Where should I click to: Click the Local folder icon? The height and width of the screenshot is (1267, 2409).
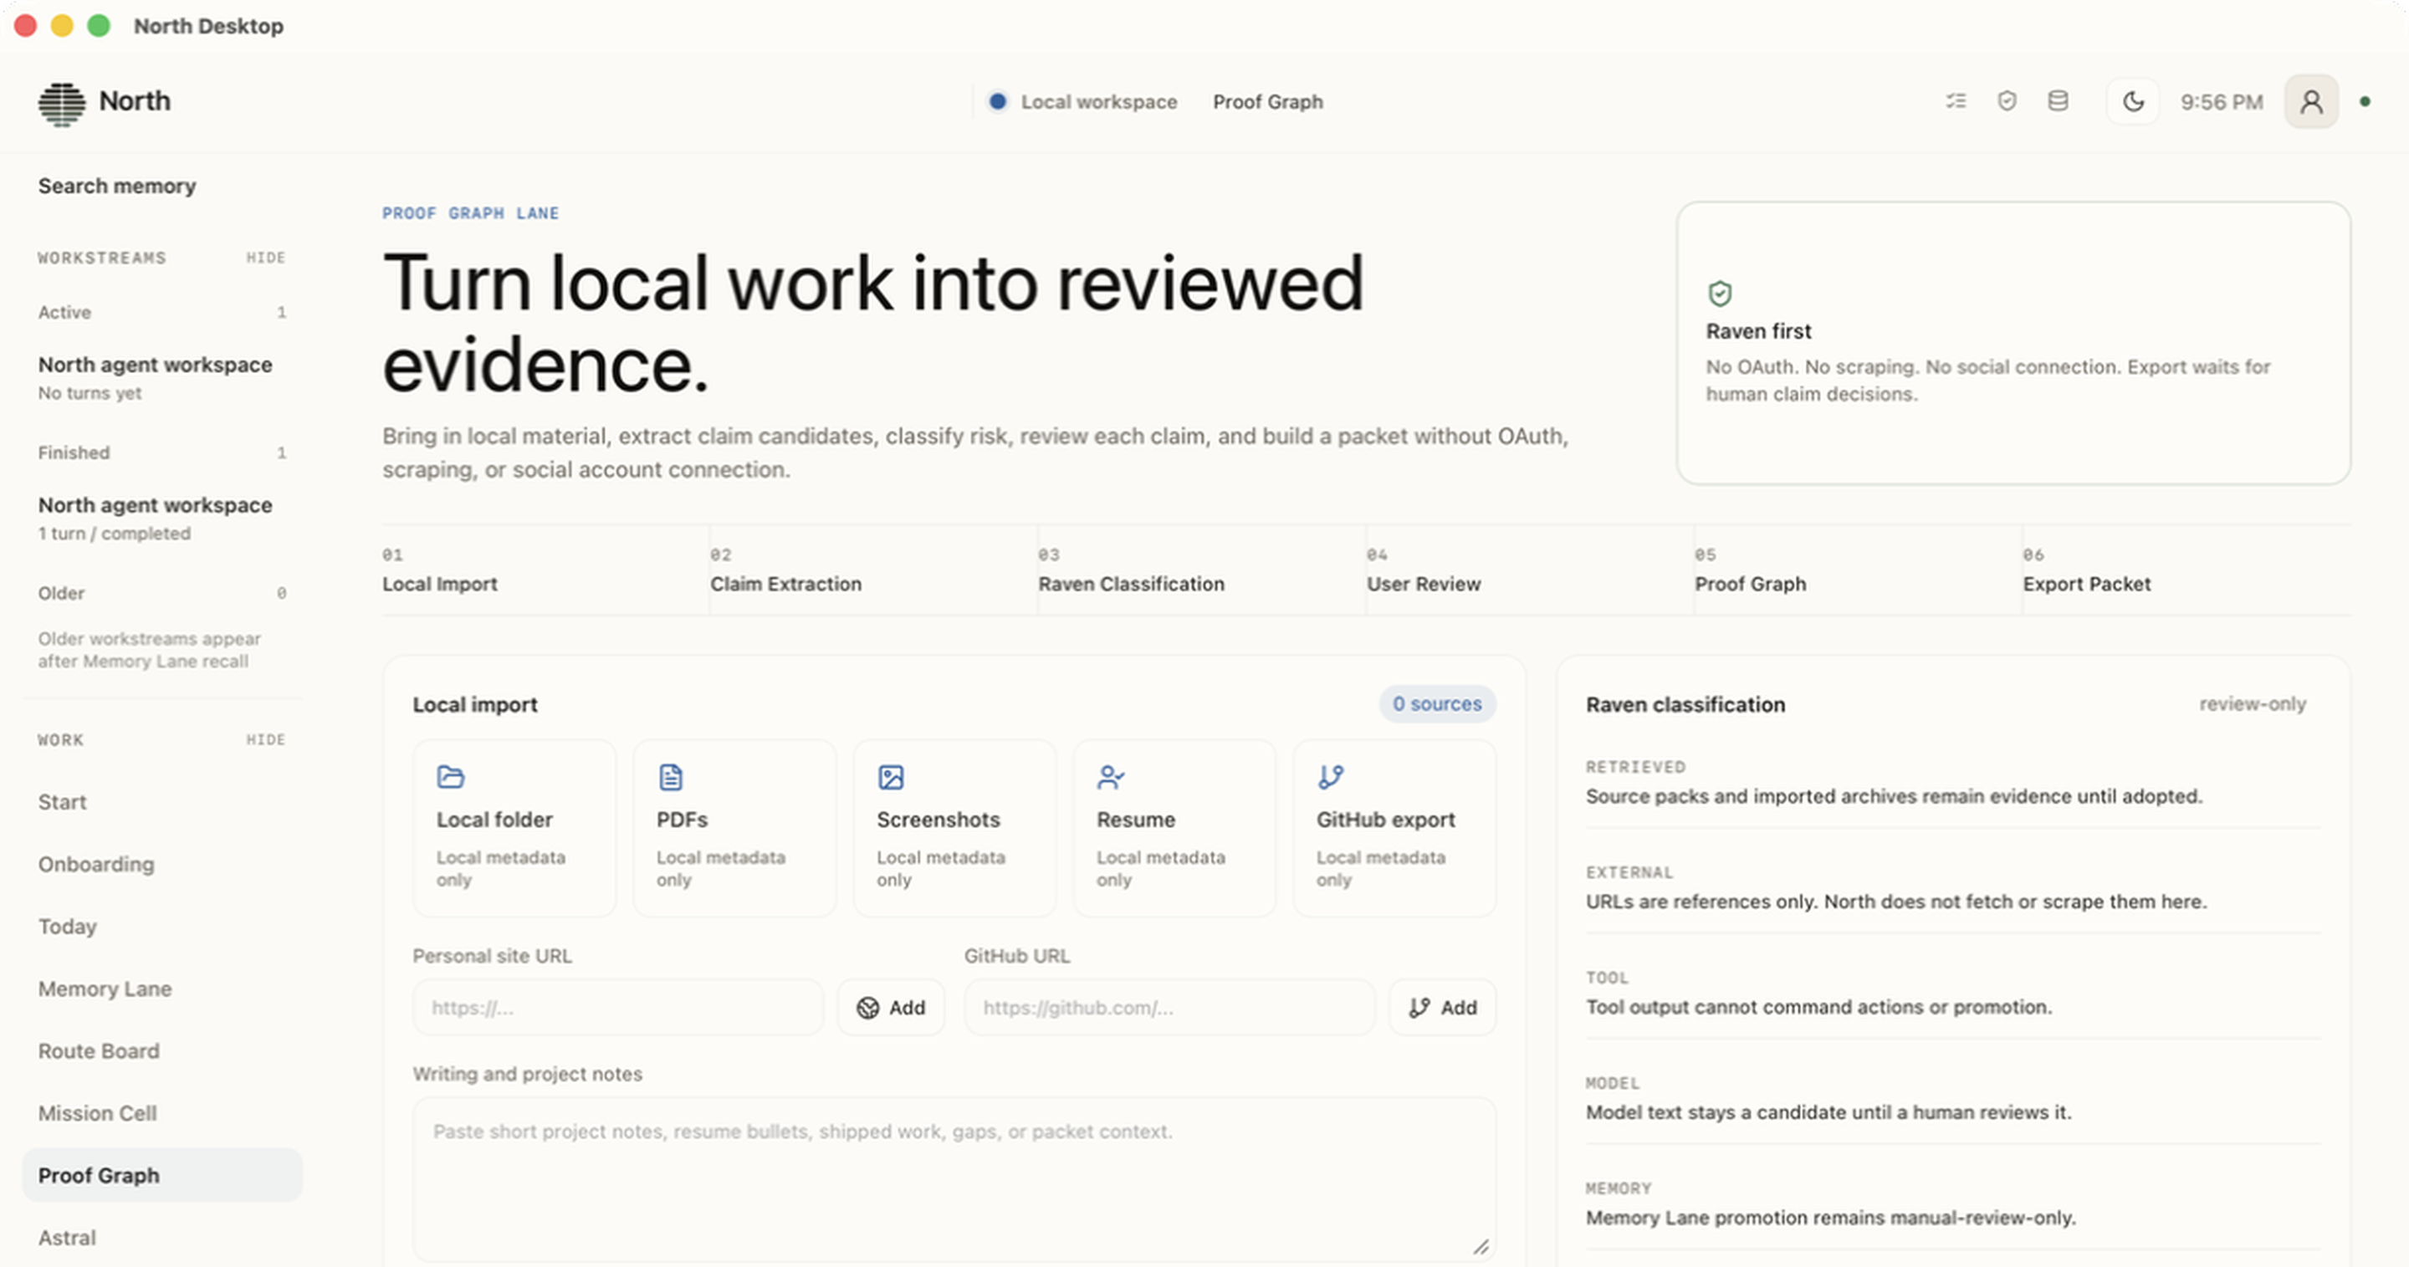451,776
